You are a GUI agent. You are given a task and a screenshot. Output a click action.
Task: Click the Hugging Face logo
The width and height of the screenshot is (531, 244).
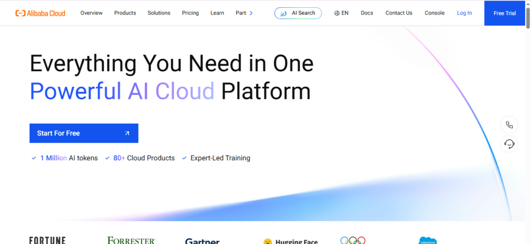pos(290,241)
